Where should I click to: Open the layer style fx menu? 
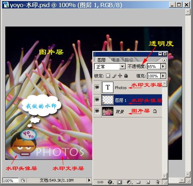tap(110, 182)
